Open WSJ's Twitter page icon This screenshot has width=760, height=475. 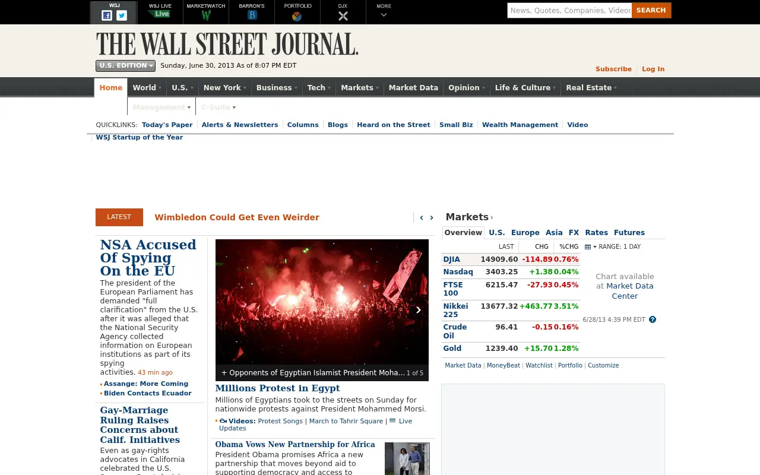point(122,15)
